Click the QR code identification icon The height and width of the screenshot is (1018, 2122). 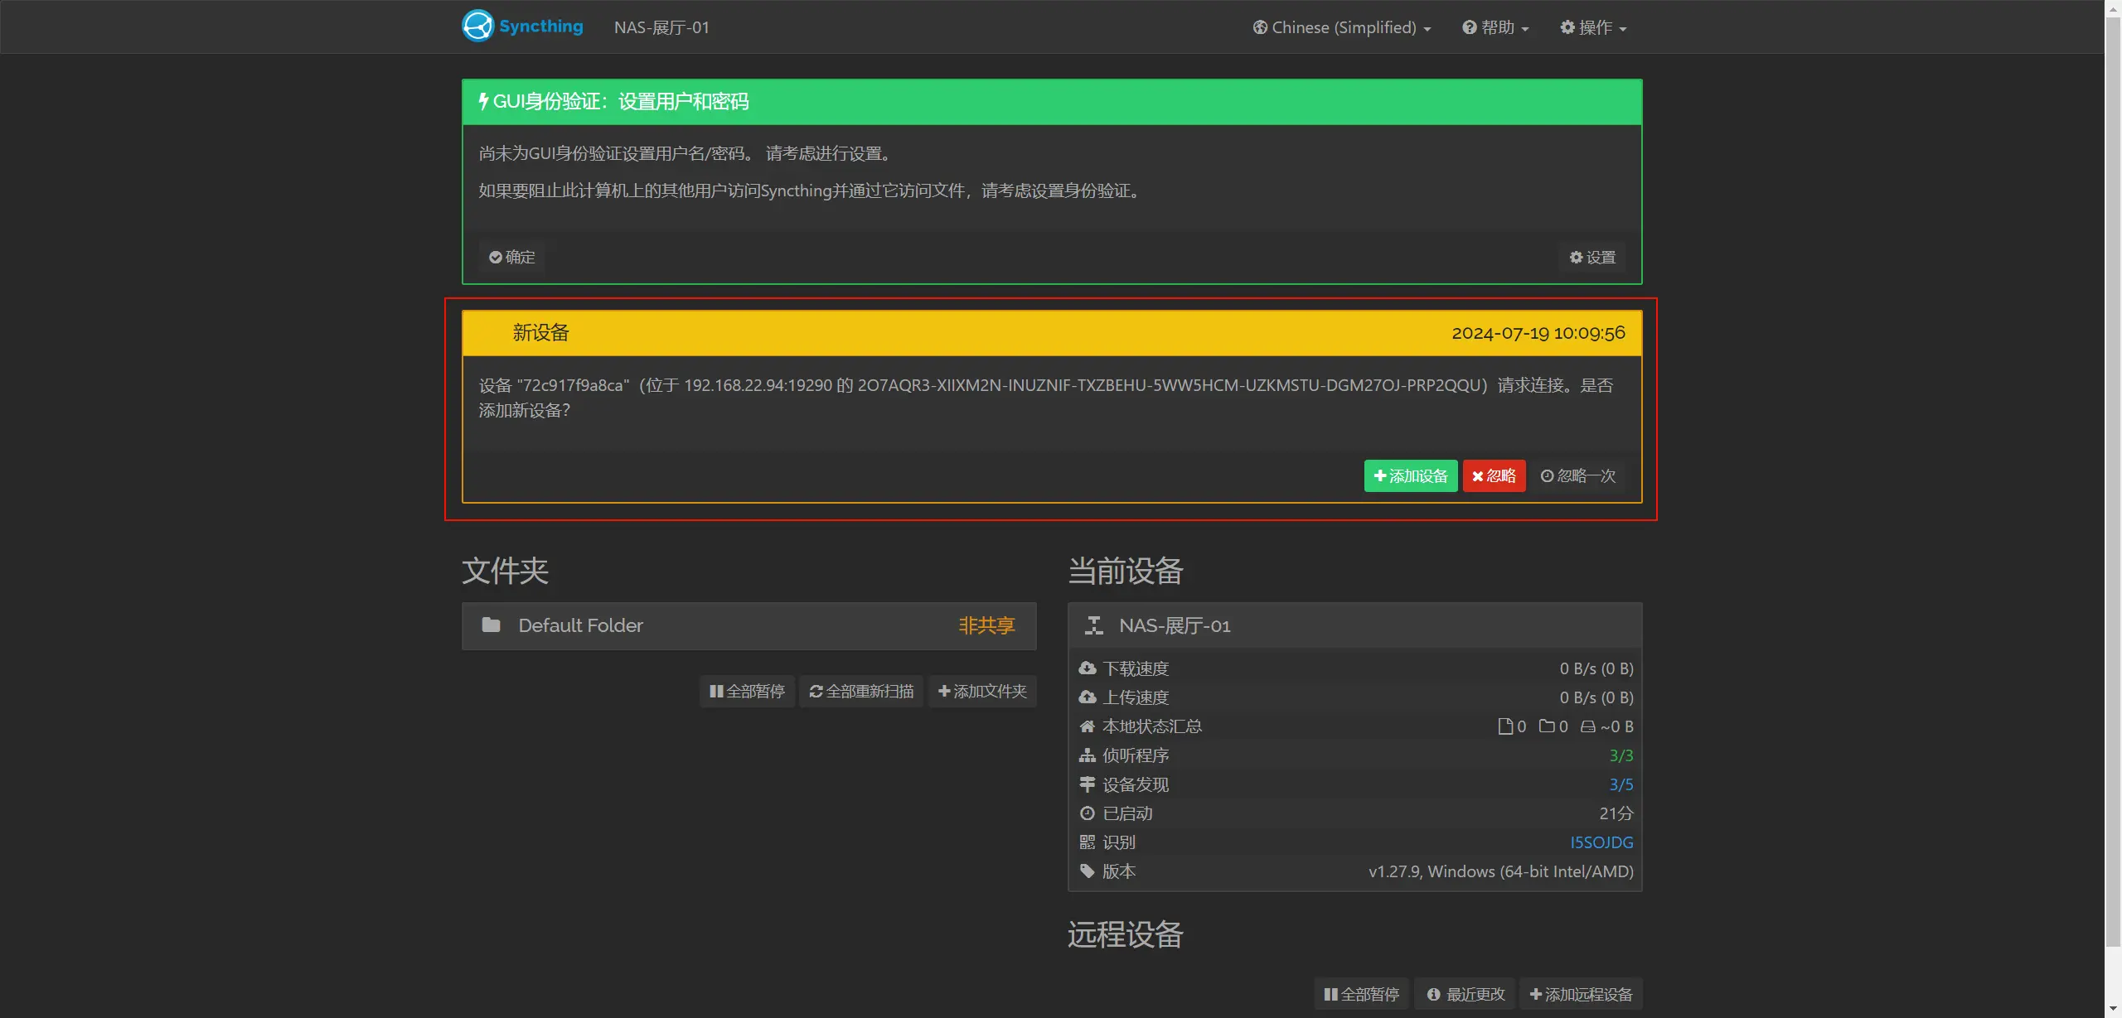click(1088, 842)
